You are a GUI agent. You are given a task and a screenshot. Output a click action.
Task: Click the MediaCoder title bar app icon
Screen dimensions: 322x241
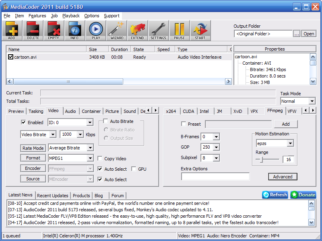pyautogui.click(x=6, y=6)
